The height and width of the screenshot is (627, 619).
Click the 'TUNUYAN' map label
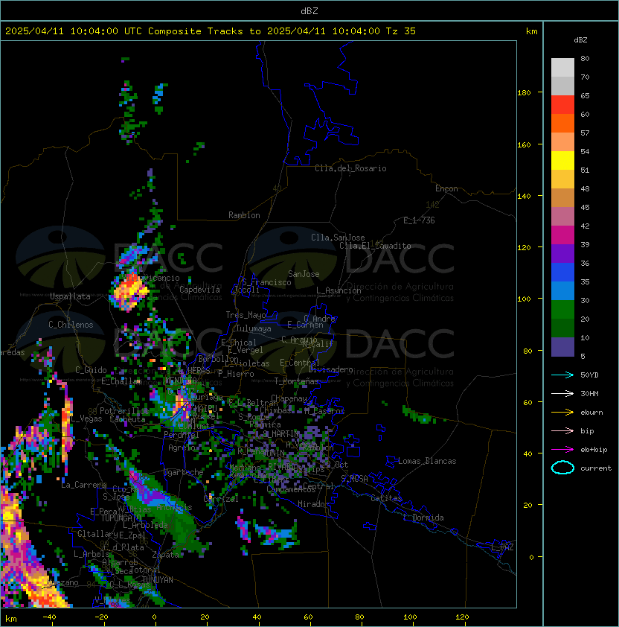[x=158, y=580]
